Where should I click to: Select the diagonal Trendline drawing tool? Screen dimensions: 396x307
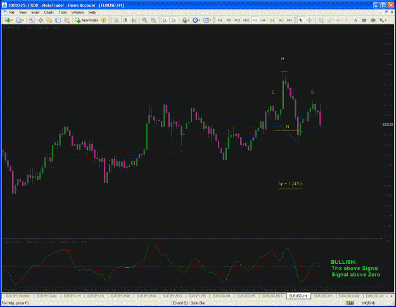click(330, 20)
